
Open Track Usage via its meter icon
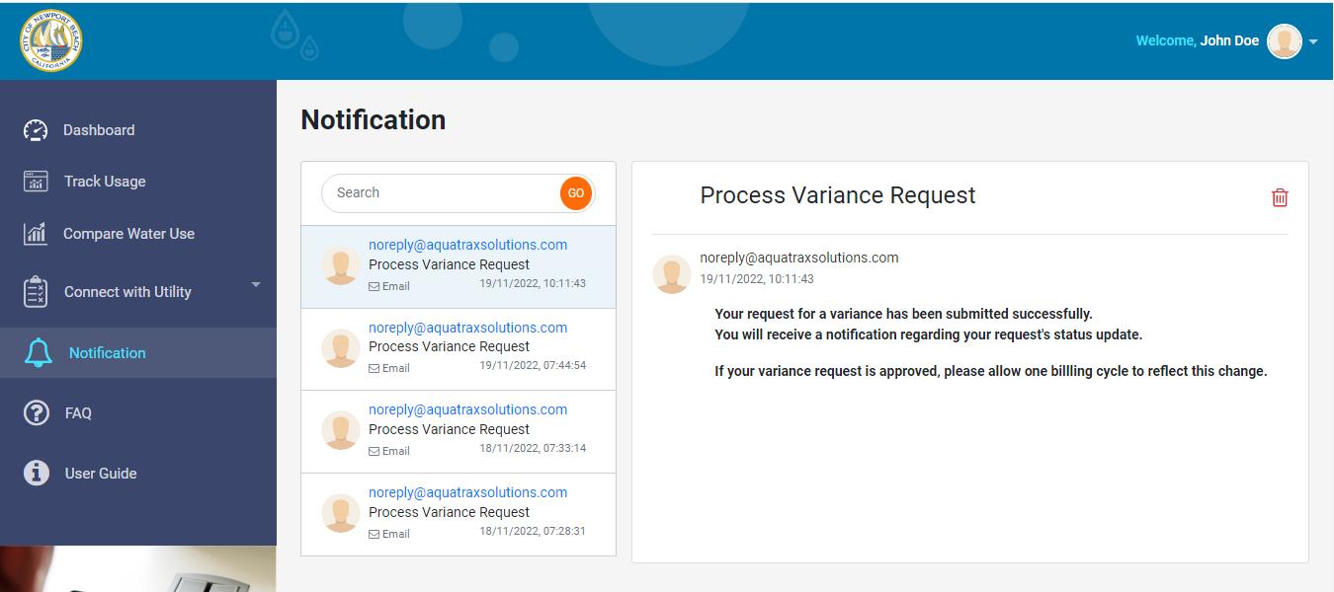pos(36,181)
